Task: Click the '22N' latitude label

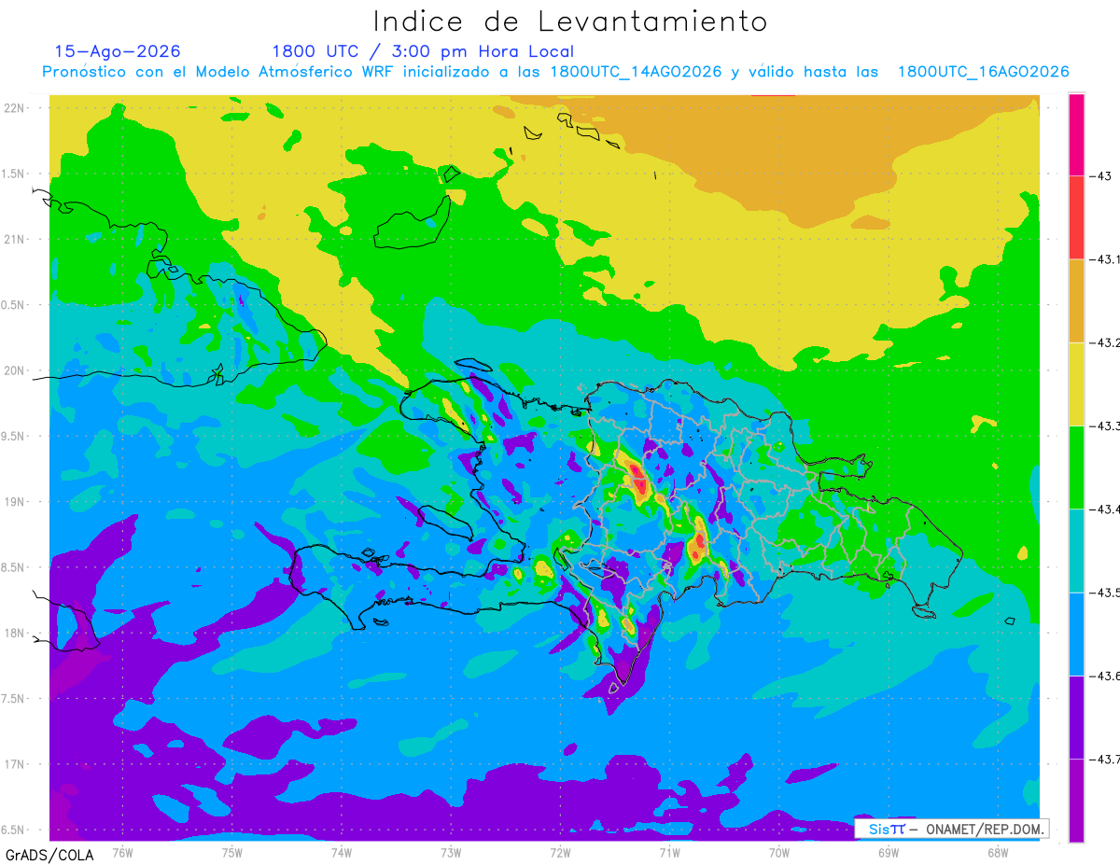Action: (x=15, y=107)
